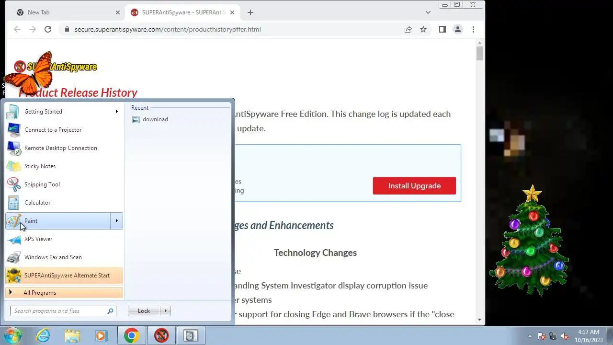The height and width of the screenshot is (345, 613).
Task: Click the Windows Start orb
Action: coord(12,336)
